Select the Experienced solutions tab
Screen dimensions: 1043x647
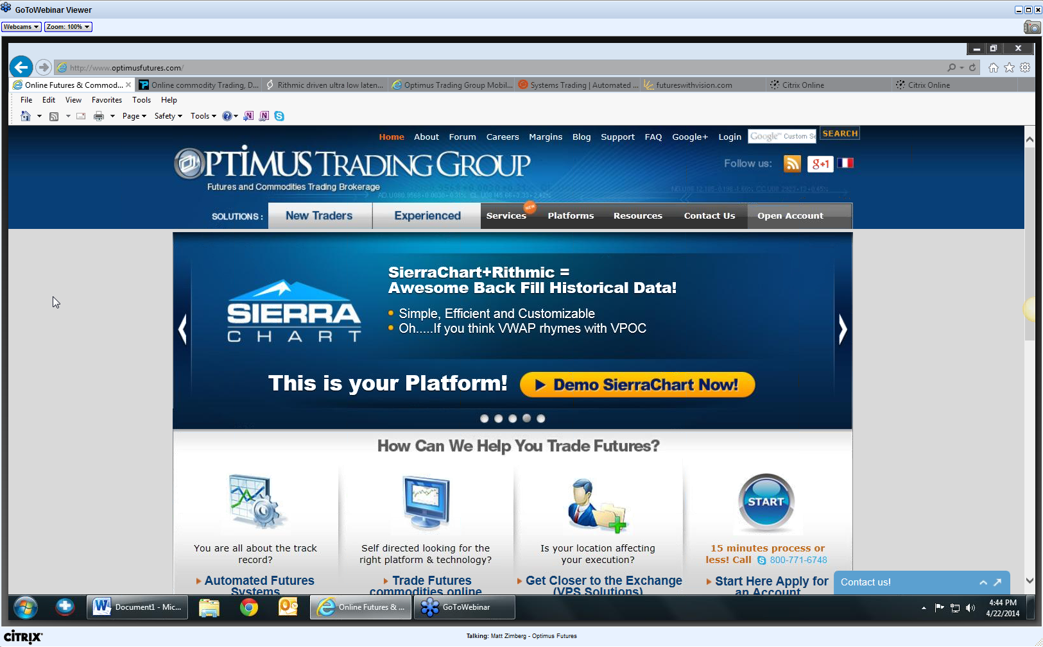coord(427,215)
